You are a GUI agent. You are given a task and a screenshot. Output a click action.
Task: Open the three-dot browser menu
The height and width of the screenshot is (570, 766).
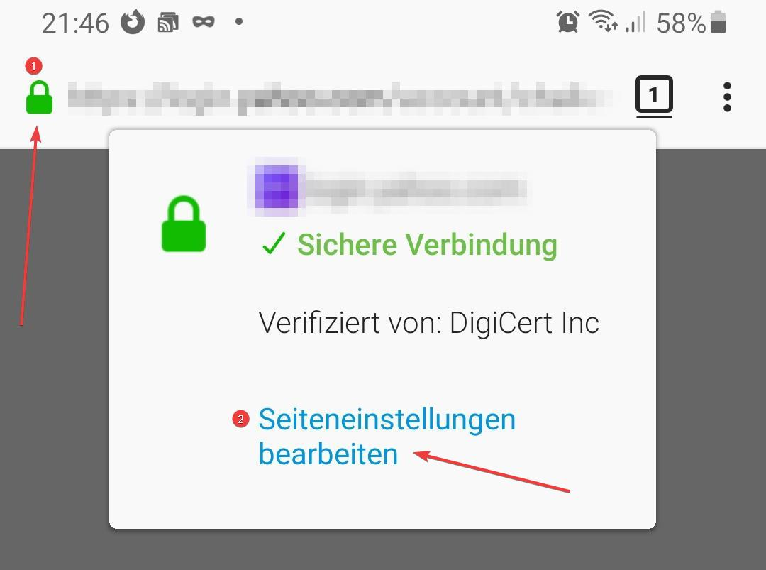tap(727, 97)
